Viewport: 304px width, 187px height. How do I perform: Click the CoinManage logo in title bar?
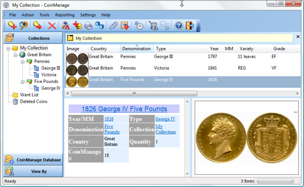point(6,5)
